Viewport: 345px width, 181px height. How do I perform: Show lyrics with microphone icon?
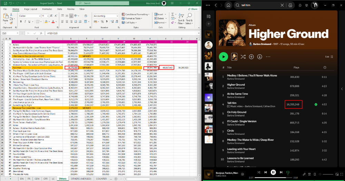304,174
